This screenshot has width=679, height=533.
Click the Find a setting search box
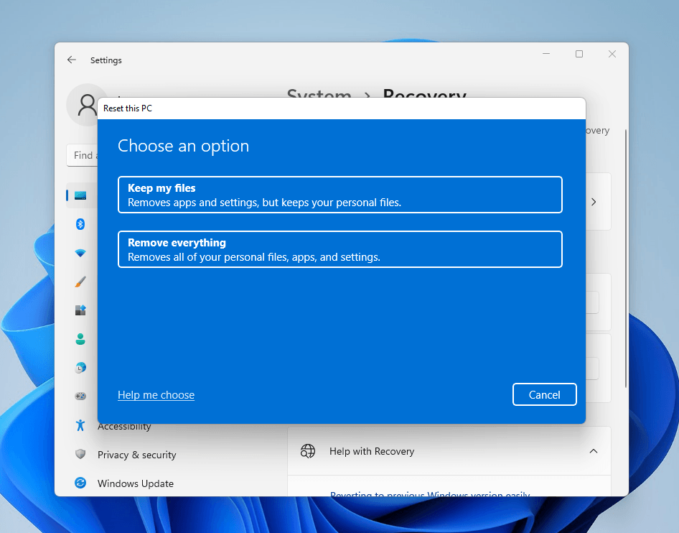(x=83, y=155)
